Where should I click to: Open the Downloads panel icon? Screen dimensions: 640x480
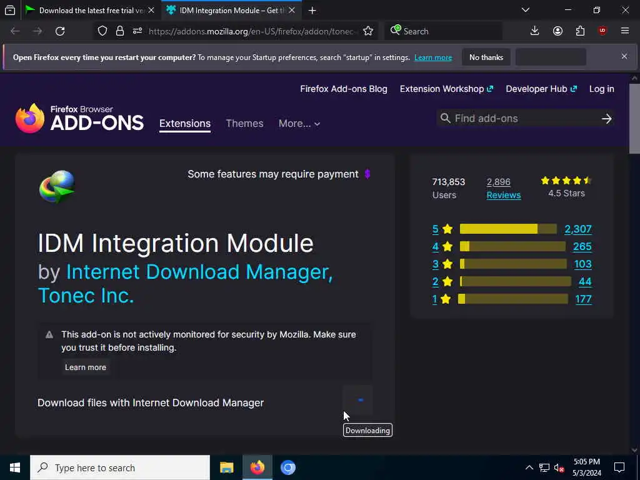pyautogui.click(x=535, y=31)
